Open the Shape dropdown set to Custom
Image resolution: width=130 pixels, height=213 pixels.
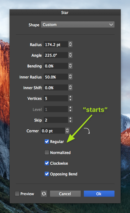78,25
